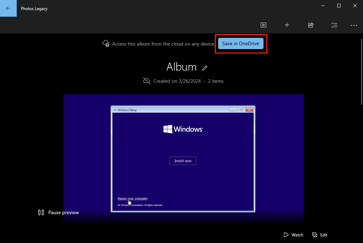Go back using the arrow button

point(8,8)
